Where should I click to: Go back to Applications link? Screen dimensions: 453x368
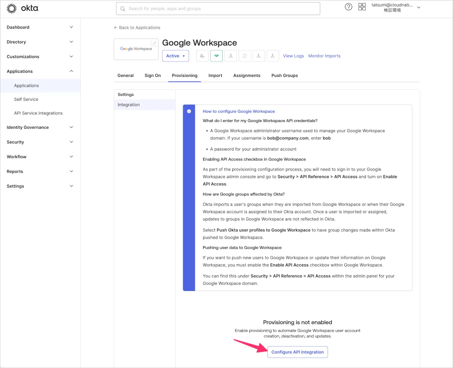click(137, 28)
